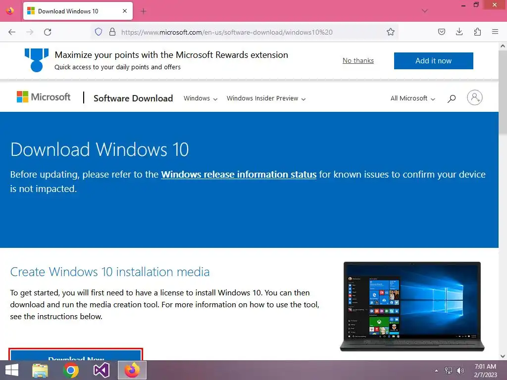507x380 pixels.
Task: Open the tracking protection shield icon
Action: pyautogui.click(x=99, y=32)
